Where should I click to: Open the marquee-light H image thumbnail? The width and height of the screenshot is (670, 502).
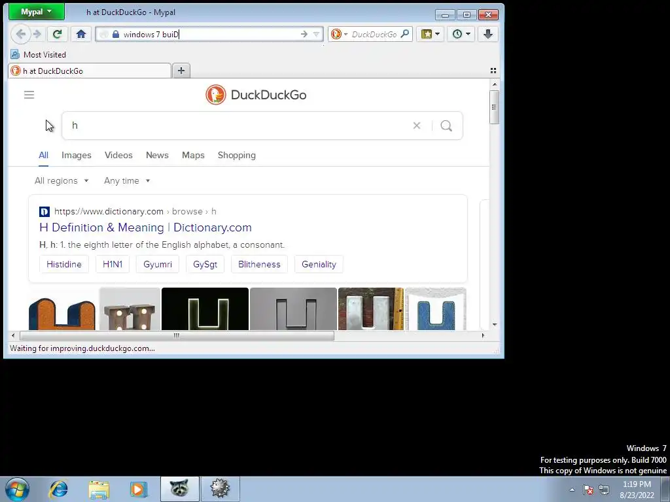pyautogui.click(x=130, y=309)
